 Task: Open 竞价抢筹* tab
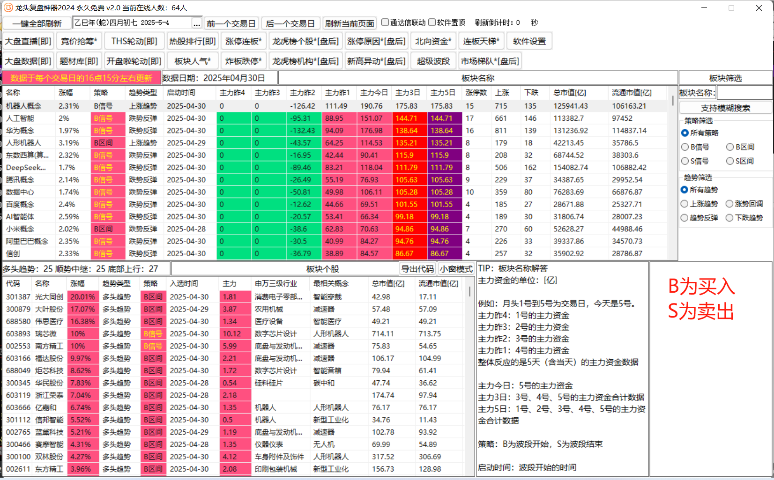[x=79, y=41]
